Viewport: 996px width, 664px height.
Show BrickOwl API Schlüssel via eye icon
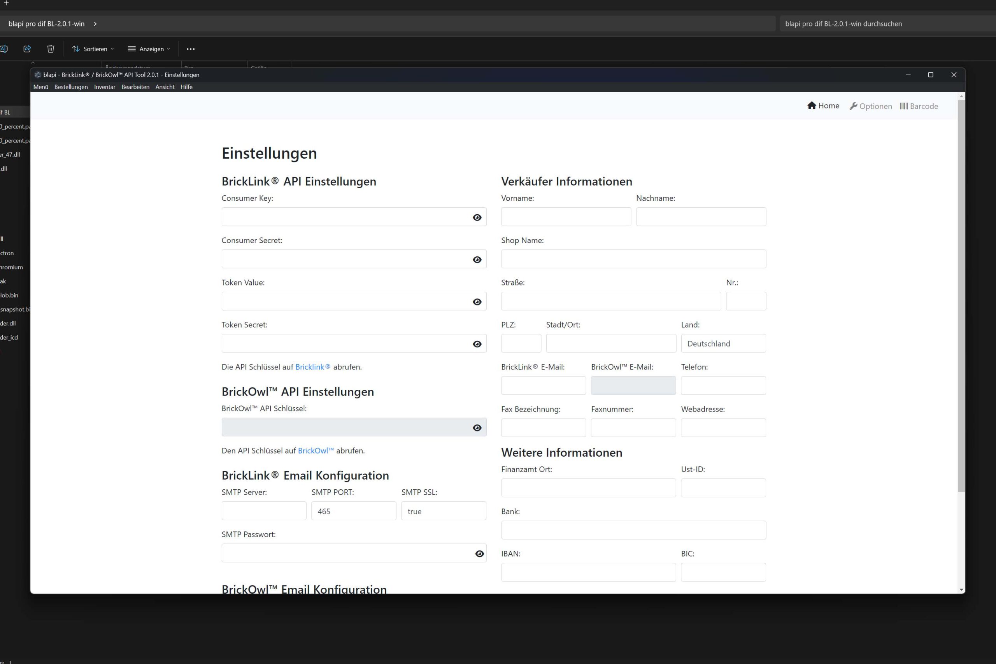point(477,428)
